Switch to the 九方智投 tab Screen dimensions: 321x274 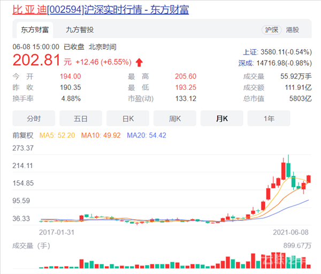80,30
